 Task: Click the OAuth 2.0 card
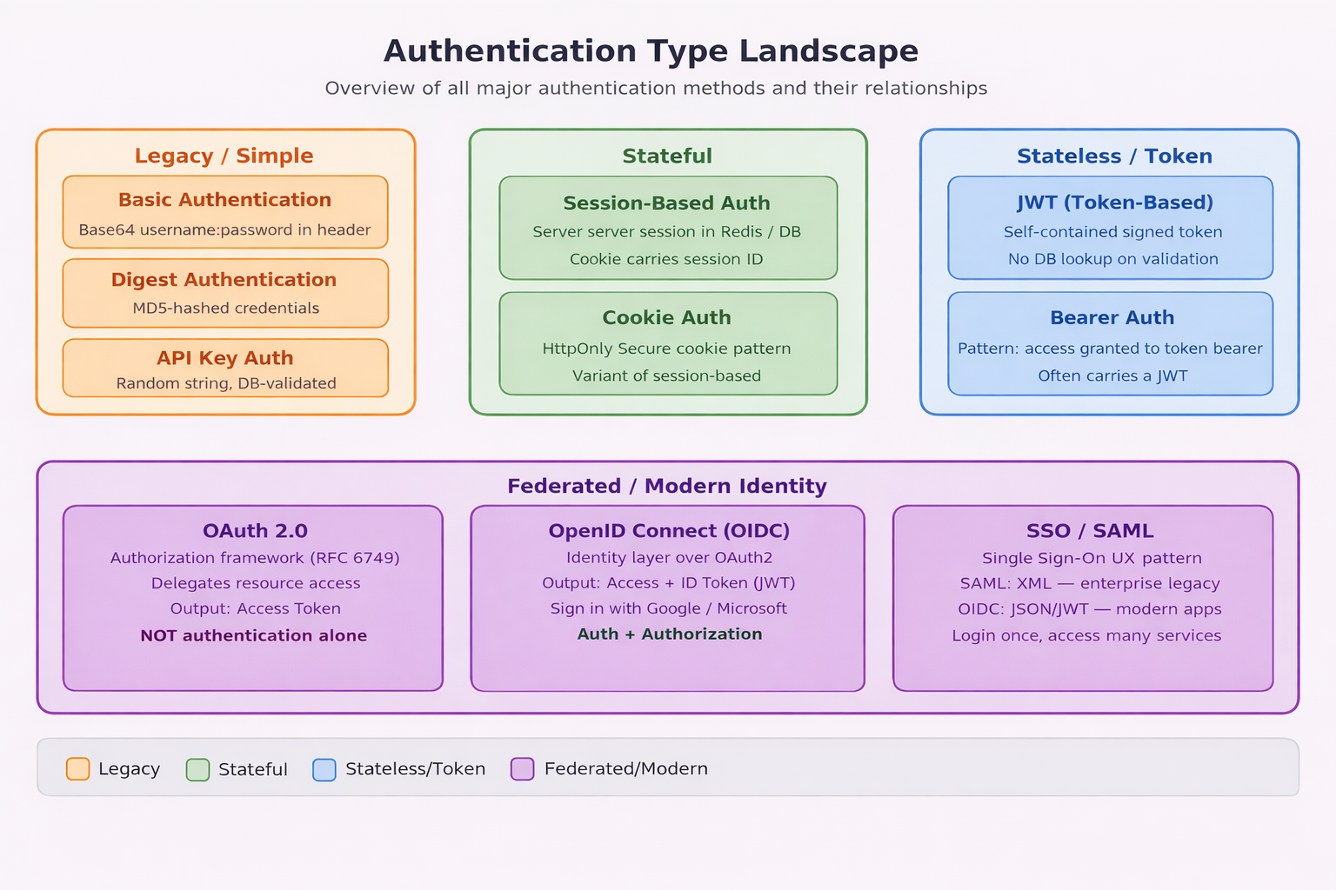[253, 598]
